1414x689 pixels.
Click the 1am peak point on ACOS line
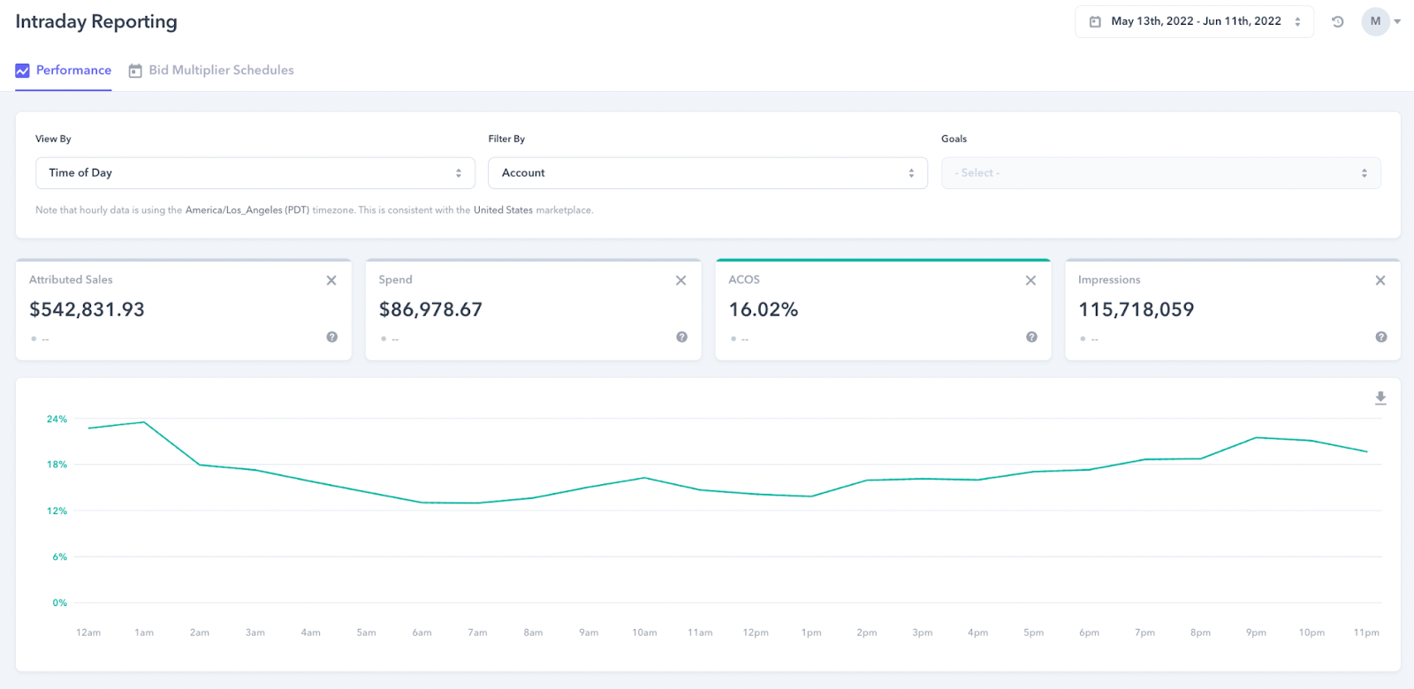(144, 422)
